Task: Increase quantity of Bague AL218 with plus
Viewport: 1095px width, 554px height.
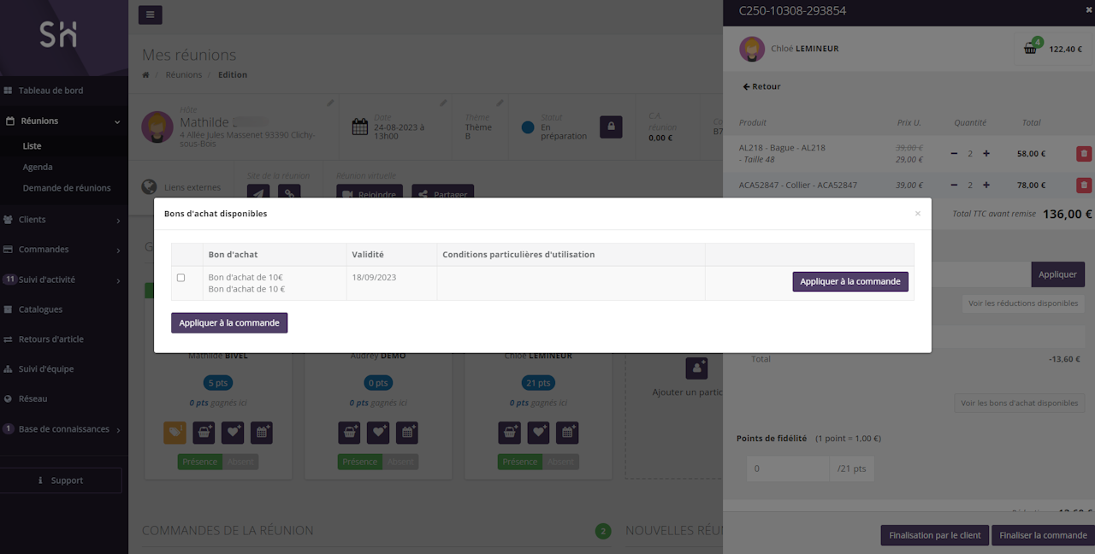Action: (x=985, y=154)
